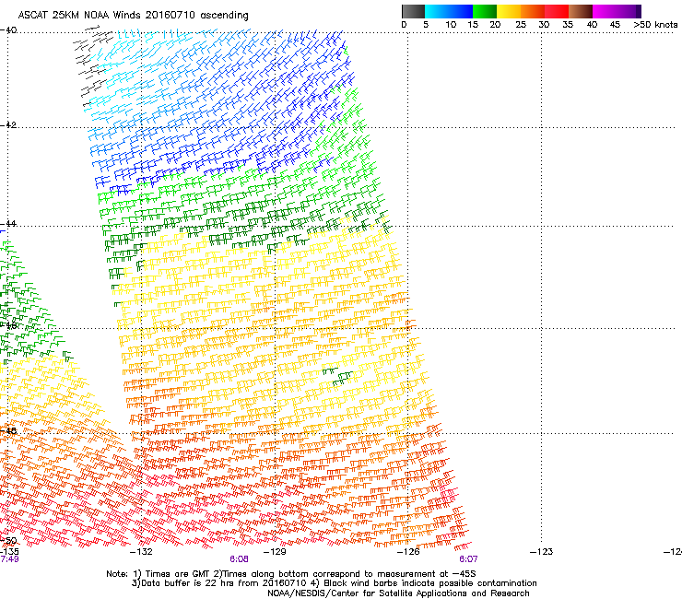Click the -135 longitude axis label
Image resolution: width=682 pixels, height=599 pixels.
point(9,552)
